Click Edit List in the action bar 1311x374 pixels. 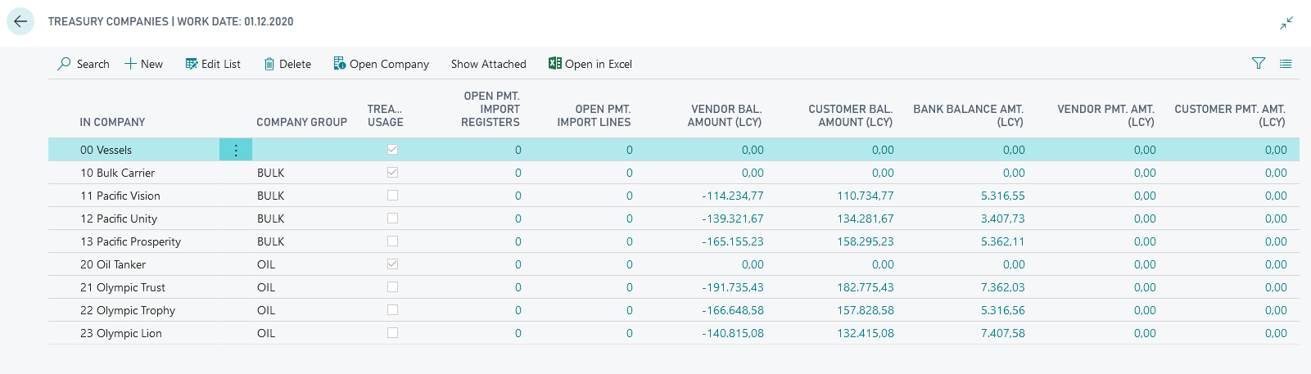[x=213, y=64]
